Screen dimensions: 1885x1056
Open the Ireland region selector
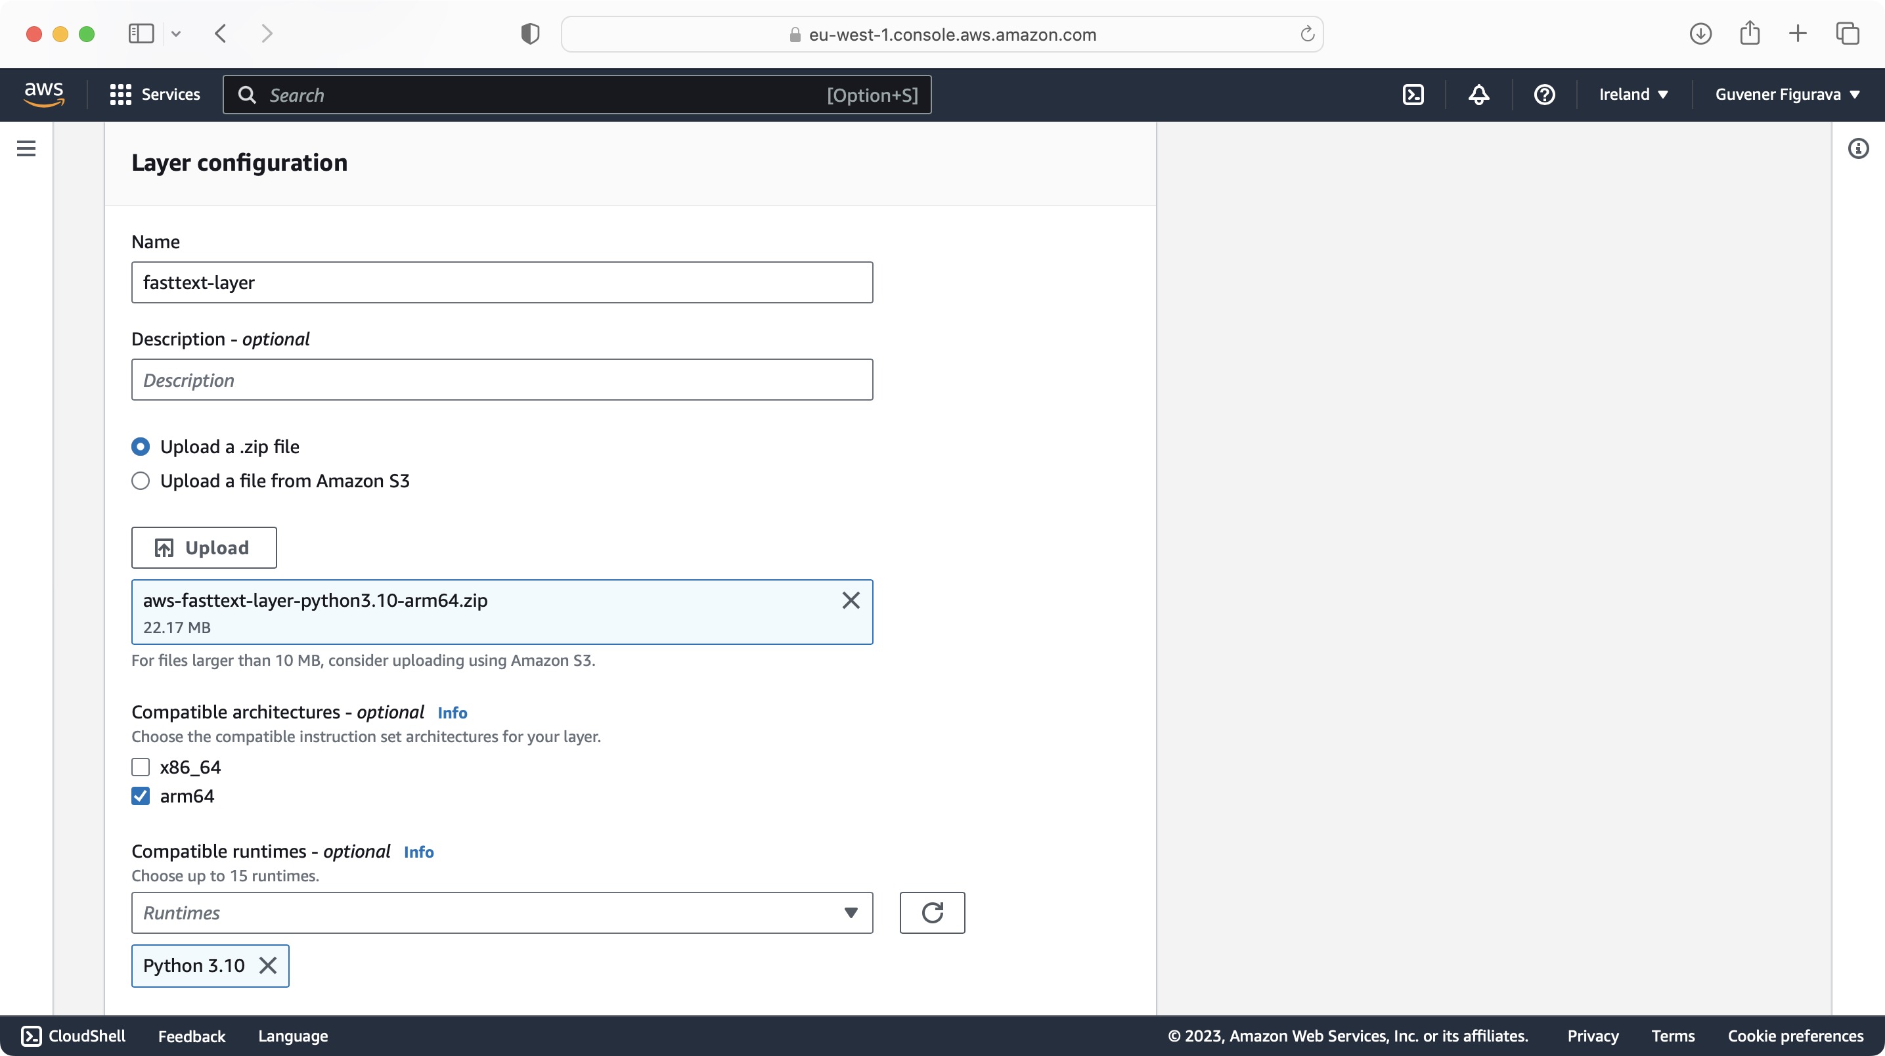coord(1633,95)
